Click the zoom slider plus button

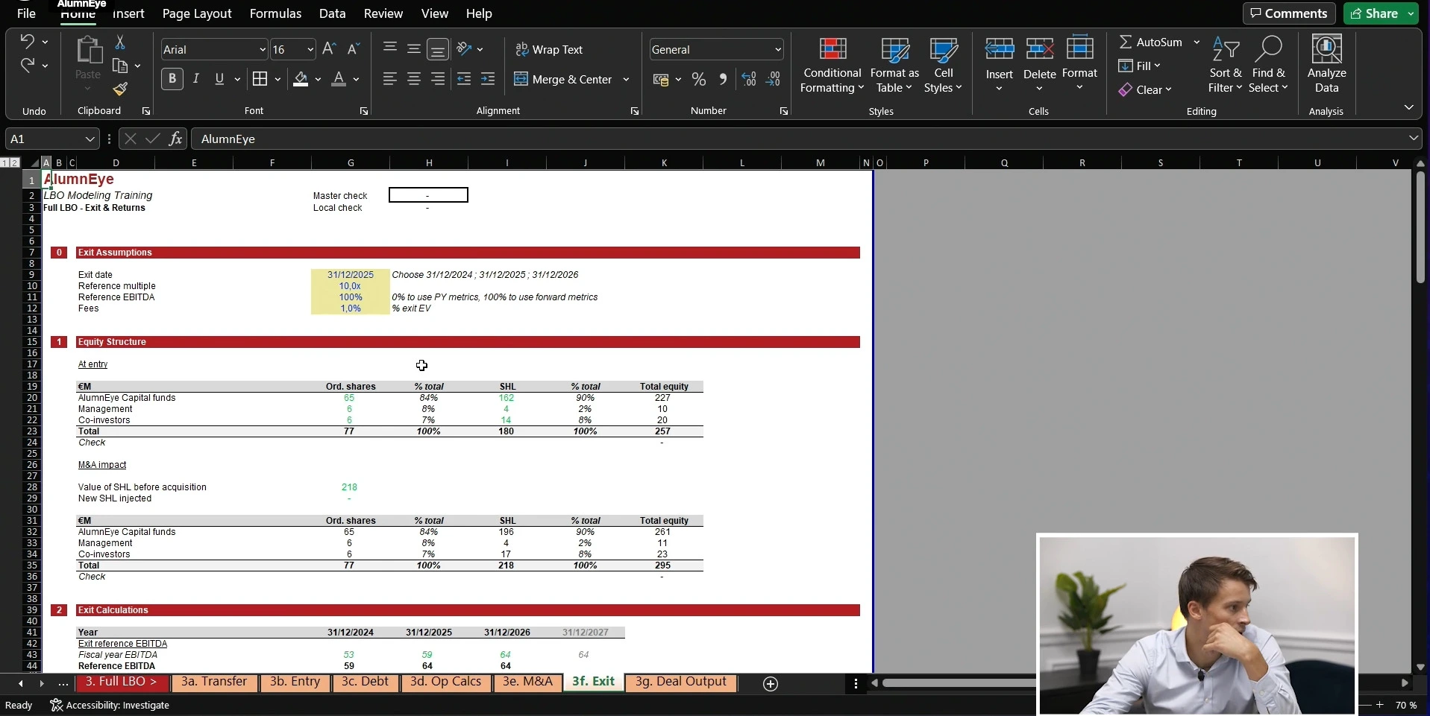pyautogui.click(x=1380, y=705)
